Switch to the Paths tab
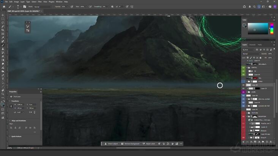 [260, 45]
